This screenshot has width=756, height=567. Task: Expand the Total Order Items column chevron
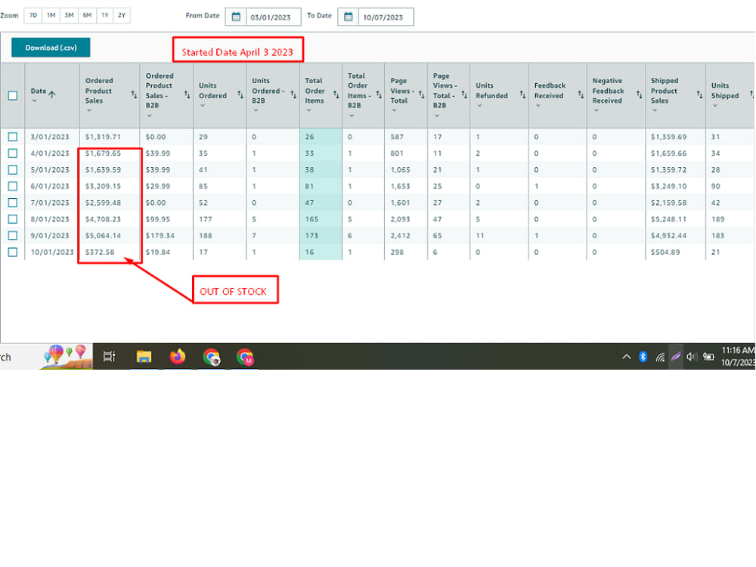(x=308, y=110)
